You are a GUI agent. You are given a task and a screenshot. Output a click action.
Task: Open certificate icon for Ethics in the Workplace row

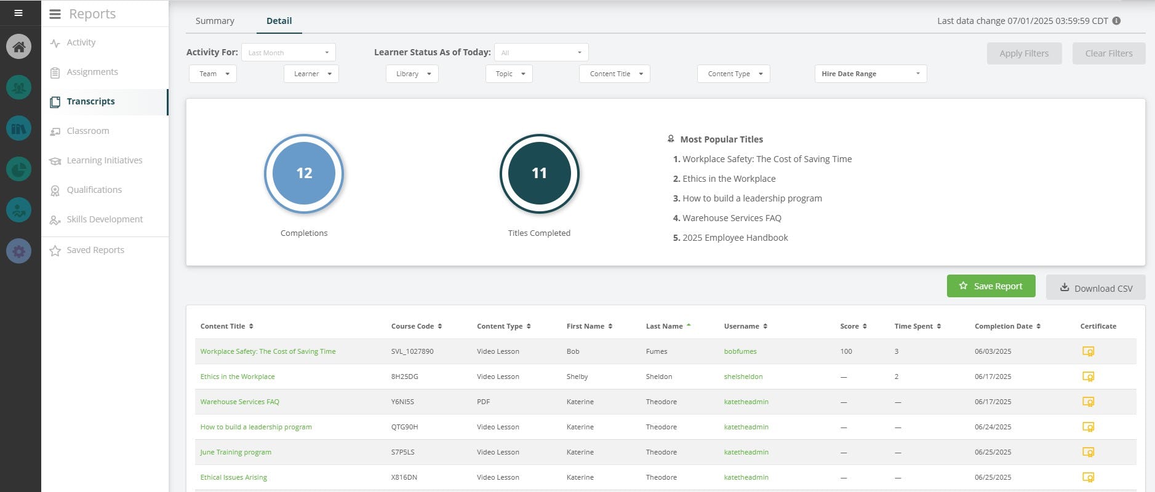[1088, 377]
